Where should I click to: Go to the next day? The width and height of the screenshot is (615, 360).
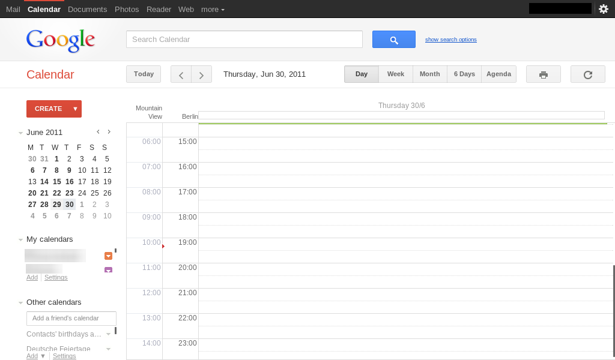[201, 75]
